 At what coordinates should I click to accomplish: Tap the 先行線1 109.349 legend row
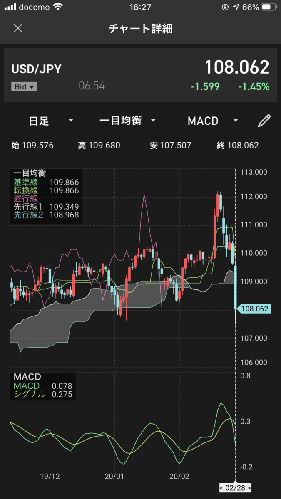click(46, 207)
